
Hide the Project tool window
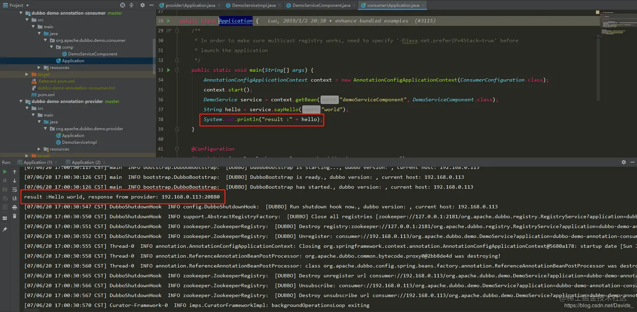point(151,5)
